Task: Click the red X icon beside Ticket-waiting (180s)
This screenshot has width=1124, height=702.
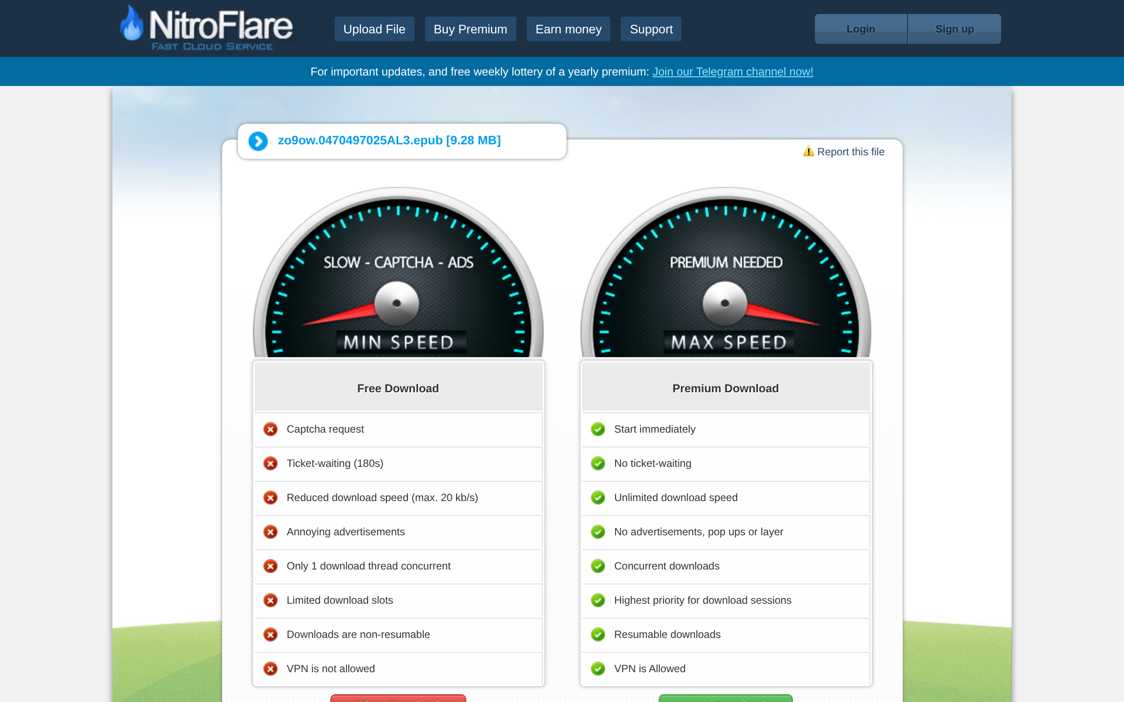Action: 270,463
